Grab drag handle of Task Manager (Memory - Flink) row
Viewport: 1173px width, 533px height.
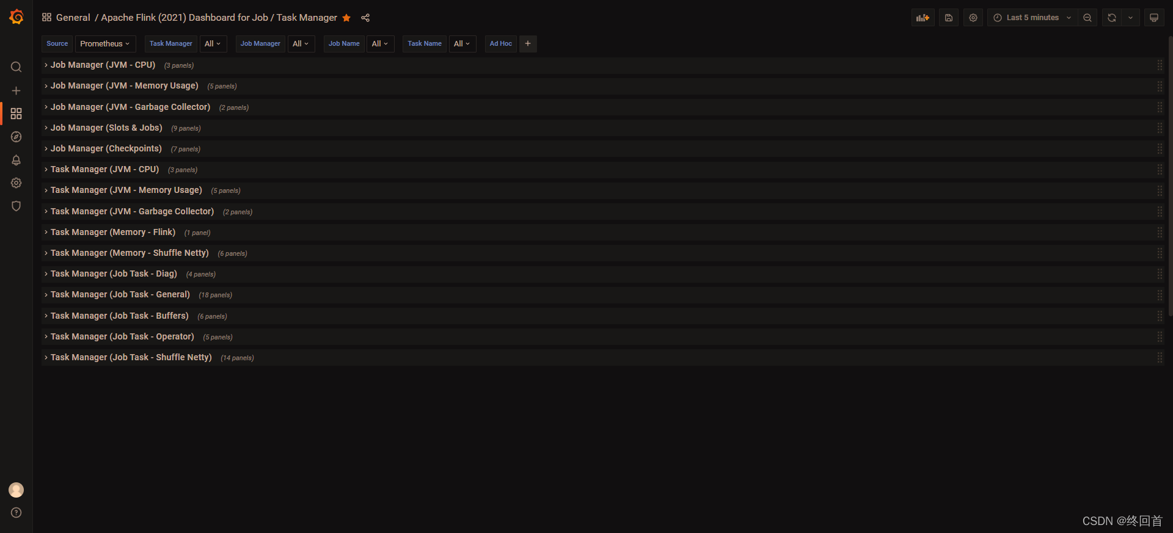(x=1160, y=233)
